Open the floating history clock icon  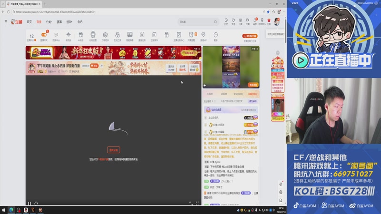pos(281,184)
